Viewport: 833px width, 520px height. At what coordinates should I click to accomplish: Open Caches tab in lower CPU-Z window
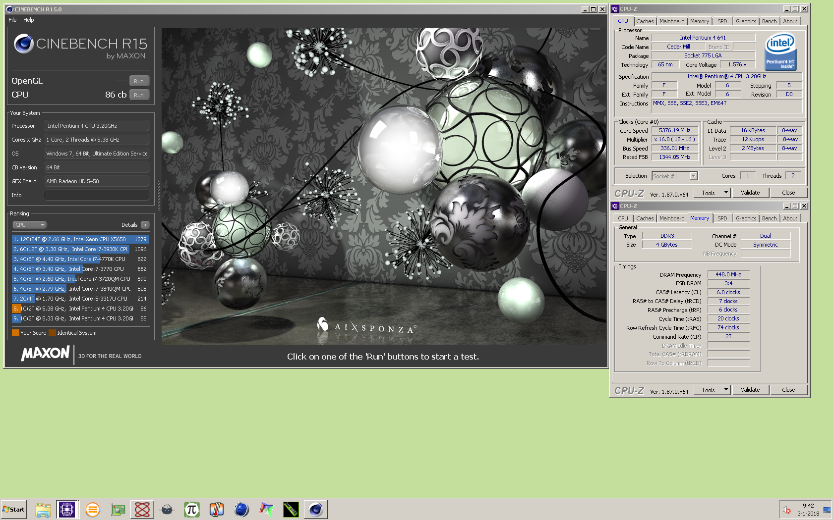pos(645,218)
